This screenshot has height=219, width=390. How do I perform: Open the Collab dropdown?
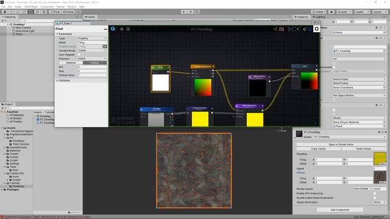click(319, 12)
